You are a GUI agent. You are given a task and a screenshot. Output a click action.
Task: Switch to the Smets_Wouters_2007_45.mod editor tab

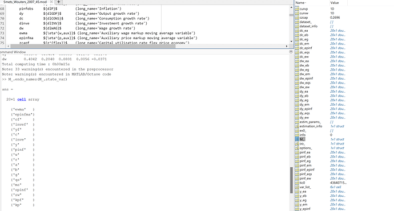coord(25,2)
